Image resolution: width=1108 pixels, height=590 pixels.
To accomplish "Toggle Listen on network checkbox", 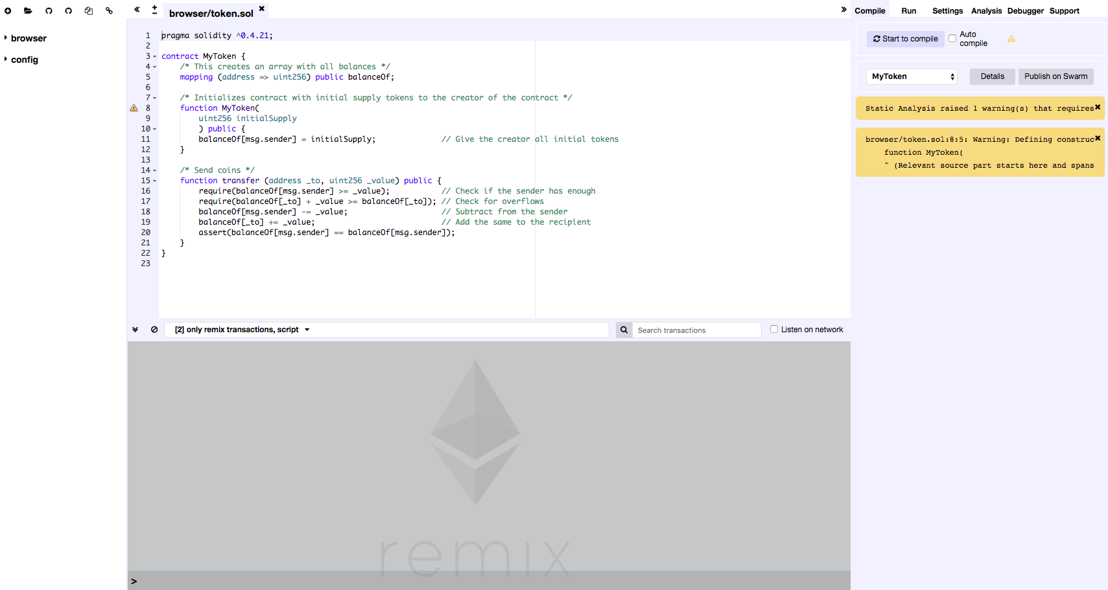I will coord(774,329).
